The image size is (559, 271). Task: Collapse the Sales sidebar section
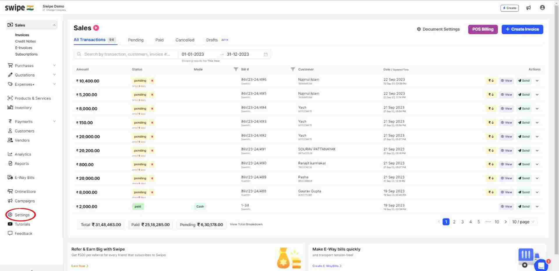point(54,25)
